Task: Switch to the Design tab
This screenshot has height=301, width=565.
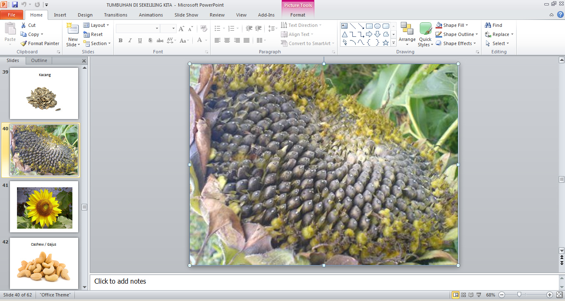Action: pyautogui.click(x=85, y=15)
